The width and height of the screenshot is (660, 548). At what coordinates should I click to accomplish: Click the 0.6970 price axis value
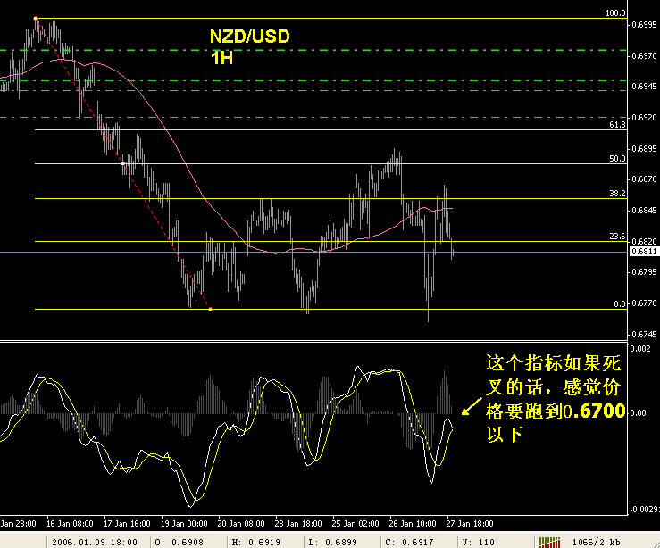(x=644, y=55)
